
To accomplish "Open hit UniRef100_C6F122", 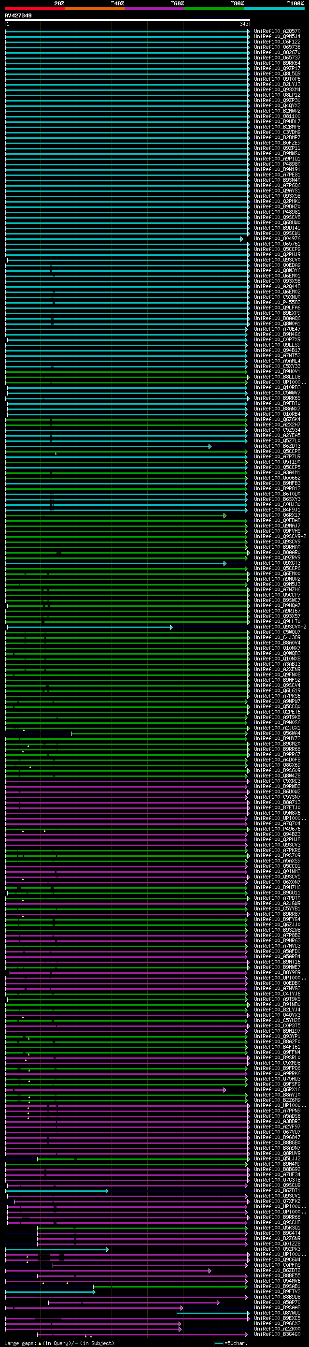I will point(277,42).
